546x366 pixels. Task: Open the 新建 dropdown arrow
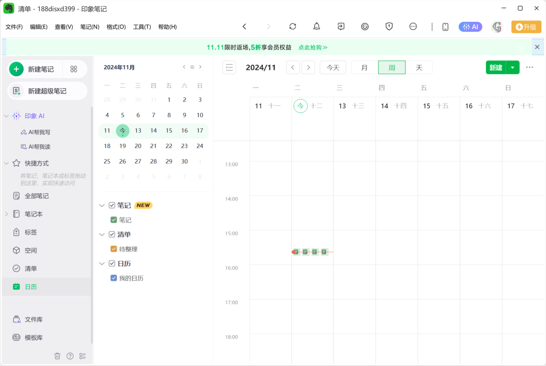pos(513,68)
